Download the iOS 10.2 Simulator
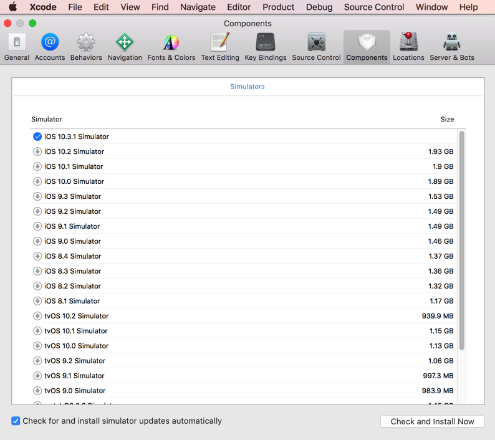This screenshot has height=440, width=495. [x=37, y=151]
